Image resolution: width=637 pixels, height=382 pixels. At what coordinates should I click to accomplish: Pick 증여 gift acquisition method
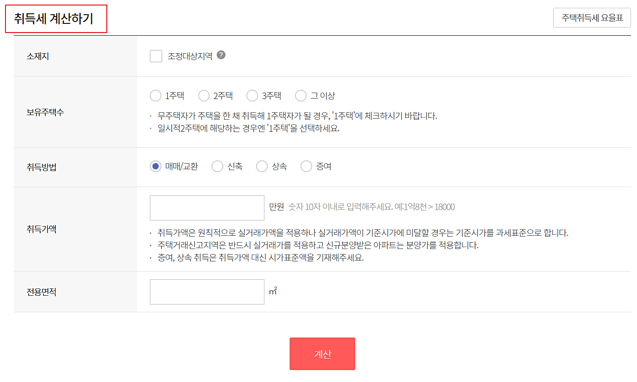click(306, 166)
